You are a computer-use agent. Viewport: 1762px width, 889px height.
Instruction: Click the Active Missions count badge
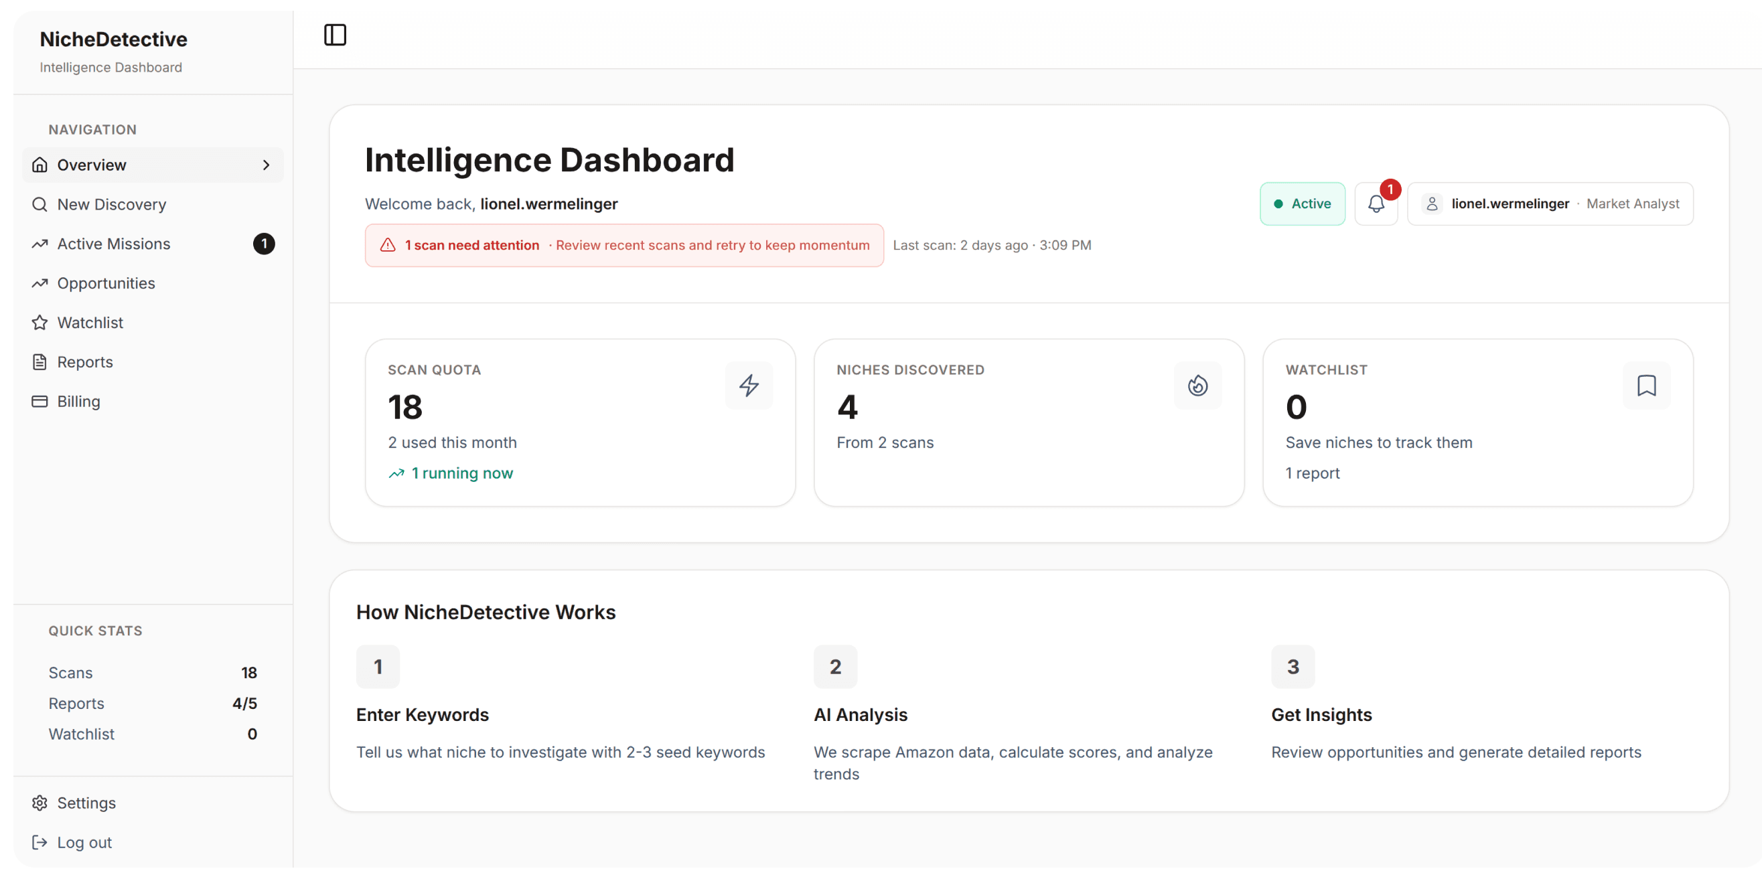pyautogui.click(x=264, y=244)
